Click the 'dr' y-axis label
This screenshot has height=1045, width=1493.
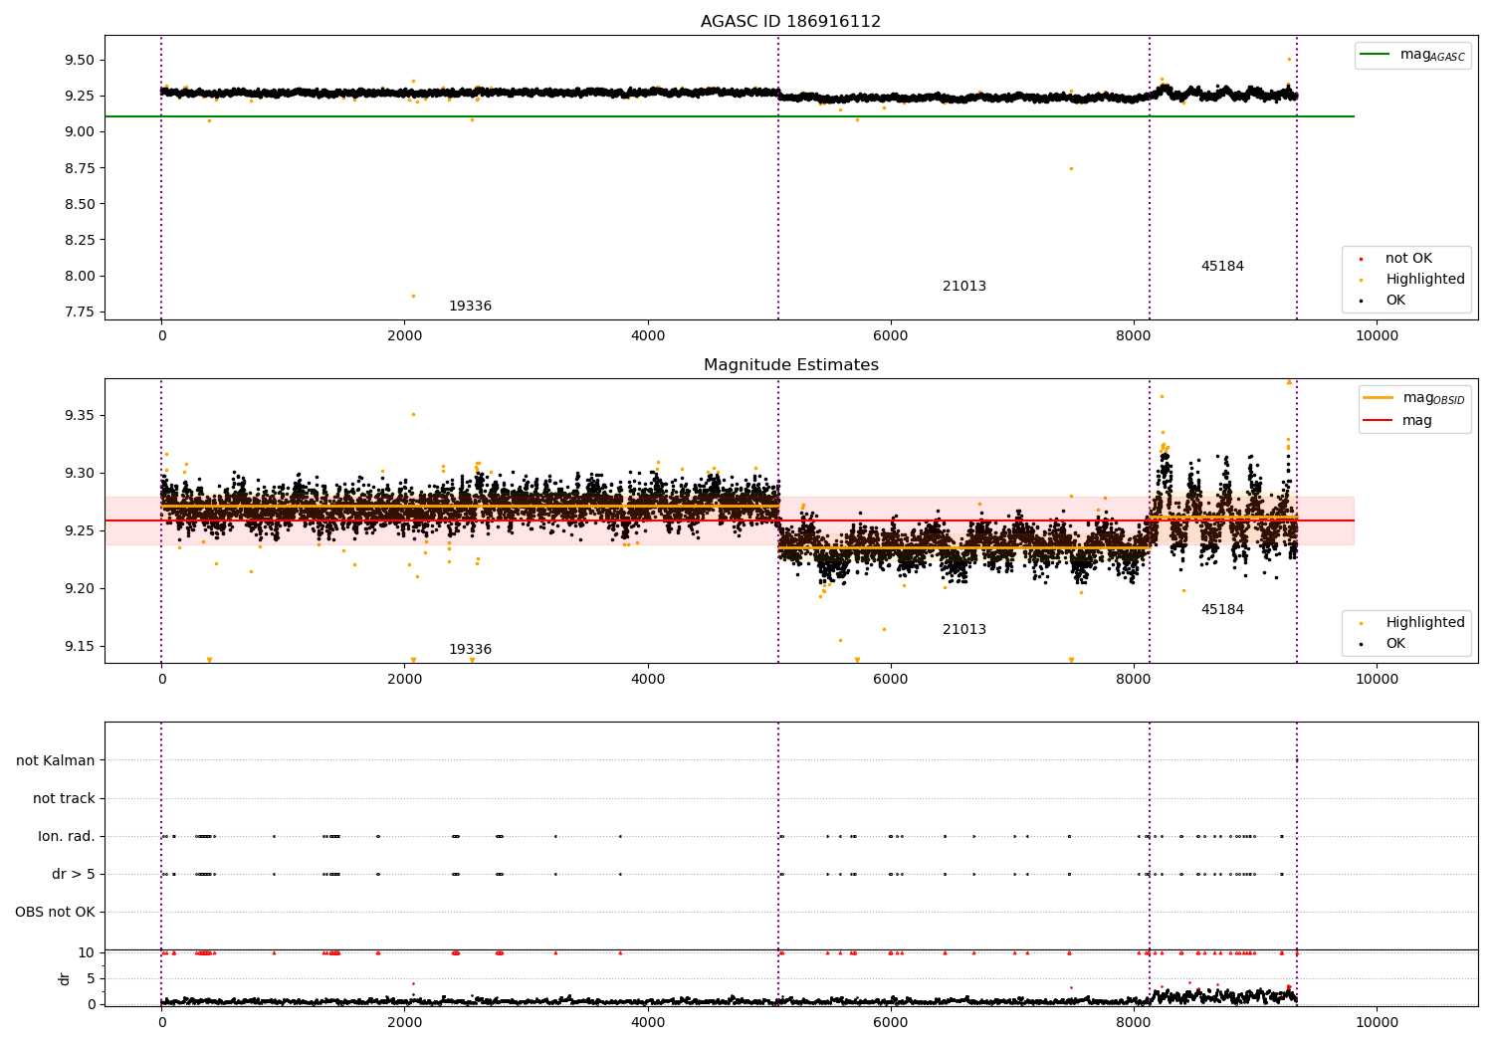point(64,978)
